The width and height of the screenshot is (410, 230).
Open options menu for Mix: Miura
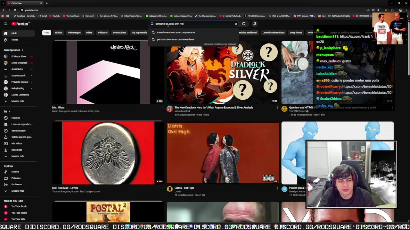(163, 108)
